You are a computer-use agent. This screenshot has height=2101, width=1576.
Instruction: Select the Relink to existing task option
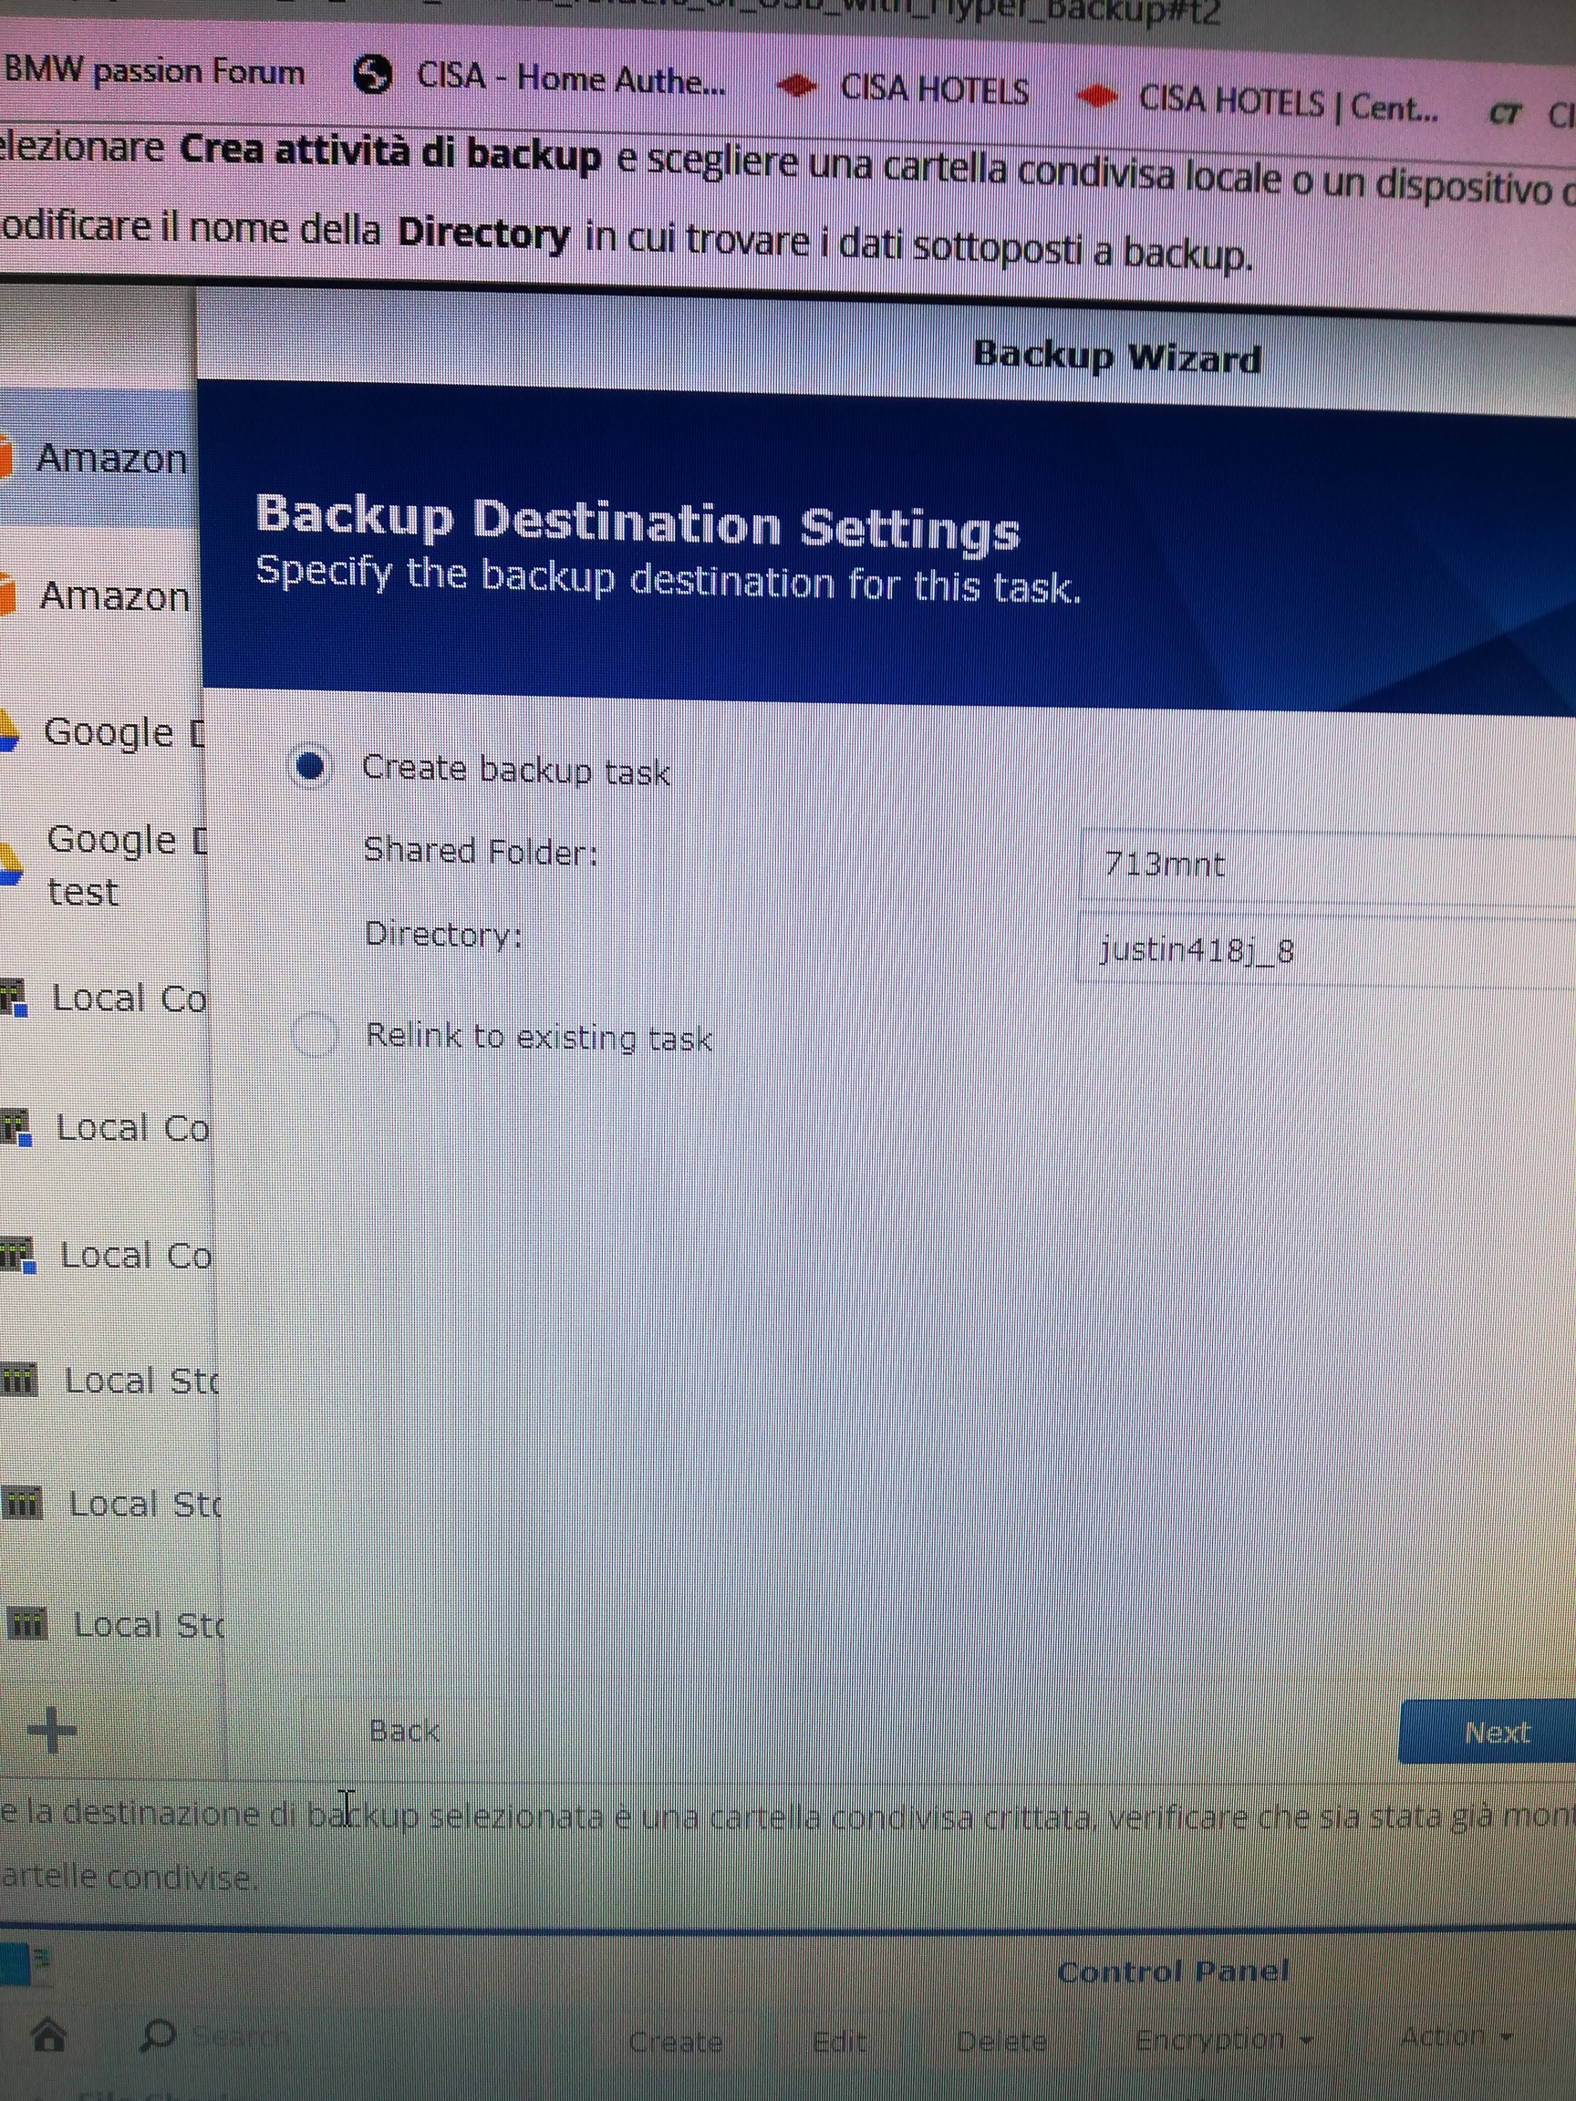coord(315,1034)
